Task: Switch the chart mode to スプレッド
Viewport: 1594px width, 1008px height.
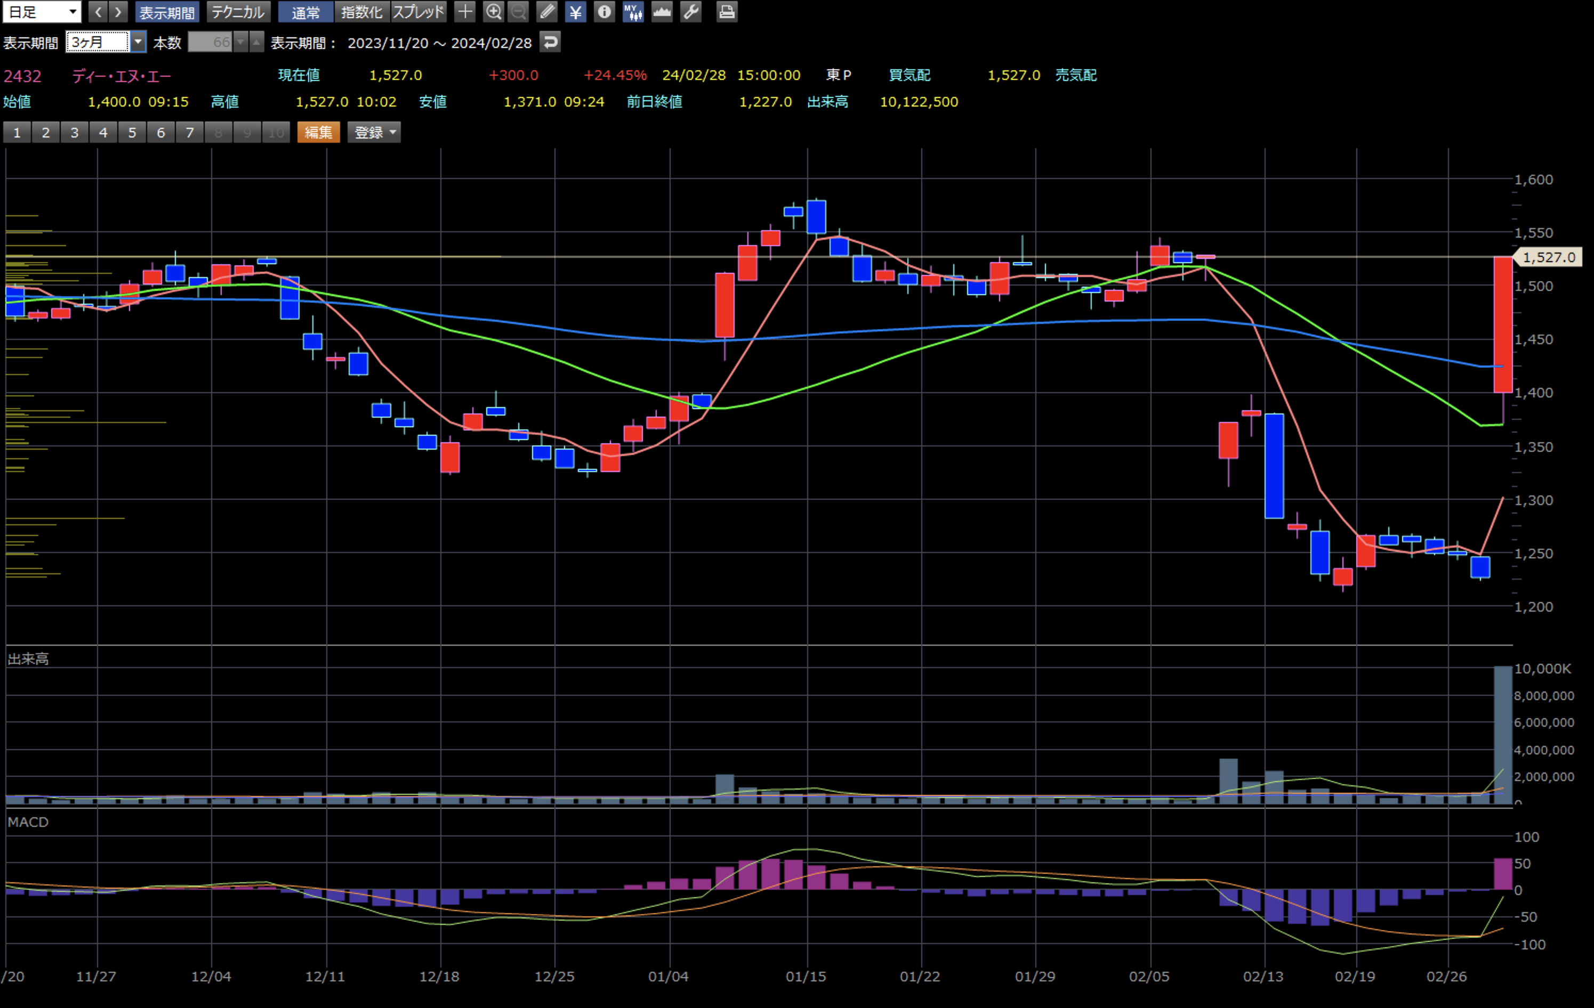Action: 418,11
